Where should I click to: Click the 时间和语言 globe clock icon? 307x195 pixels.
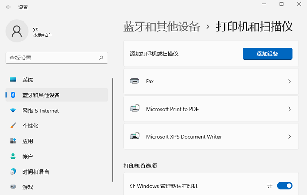coord(13,171)
